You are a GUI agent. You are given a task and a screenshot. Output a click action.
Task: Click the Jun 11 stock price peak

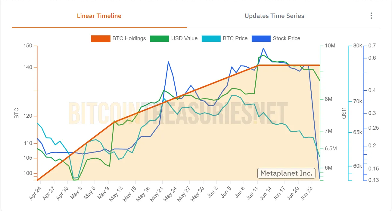click(263, 48)
